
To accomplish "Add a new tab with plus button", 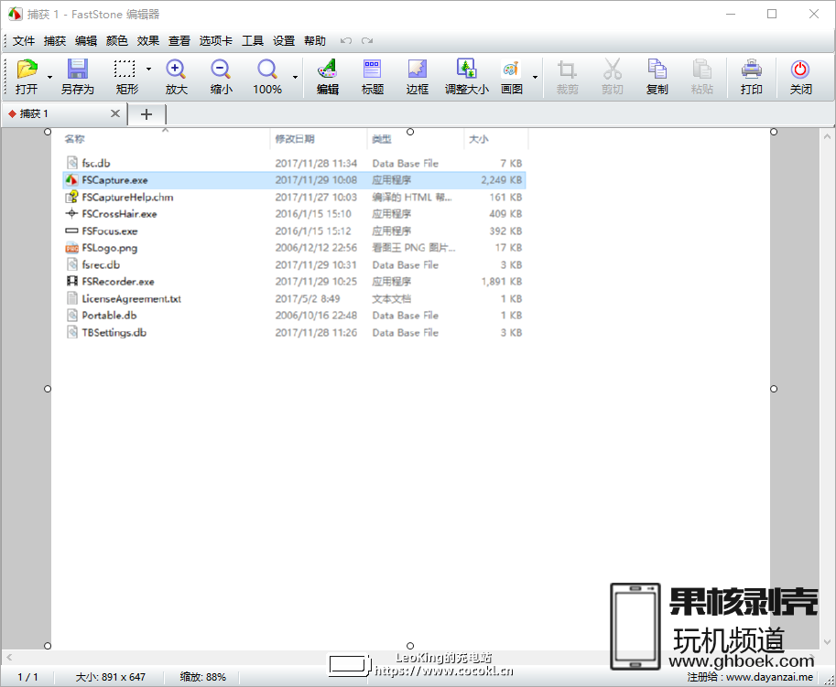I will pyautogui.click(x=147, y=114).
